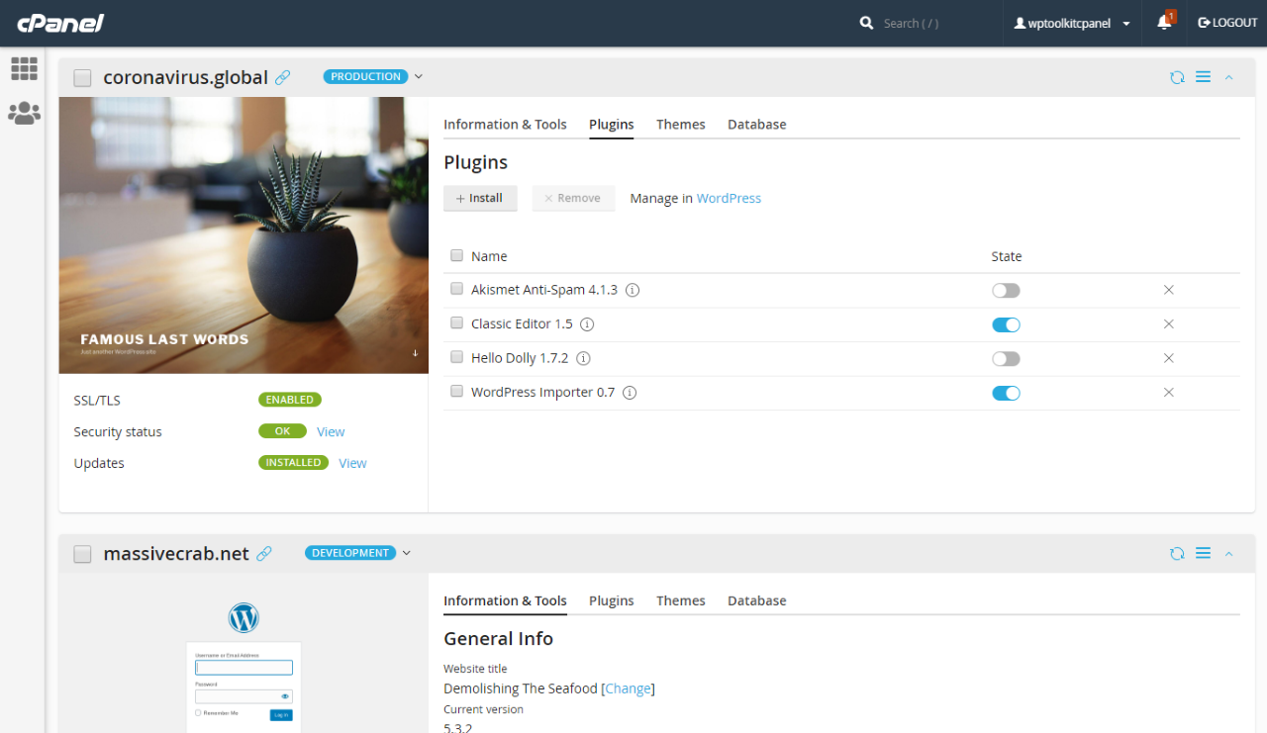The height and width of the screenshot is (733, 1267).
Task: Delete WordPress Importer with X icon
Action: [x=1168, y=393]
